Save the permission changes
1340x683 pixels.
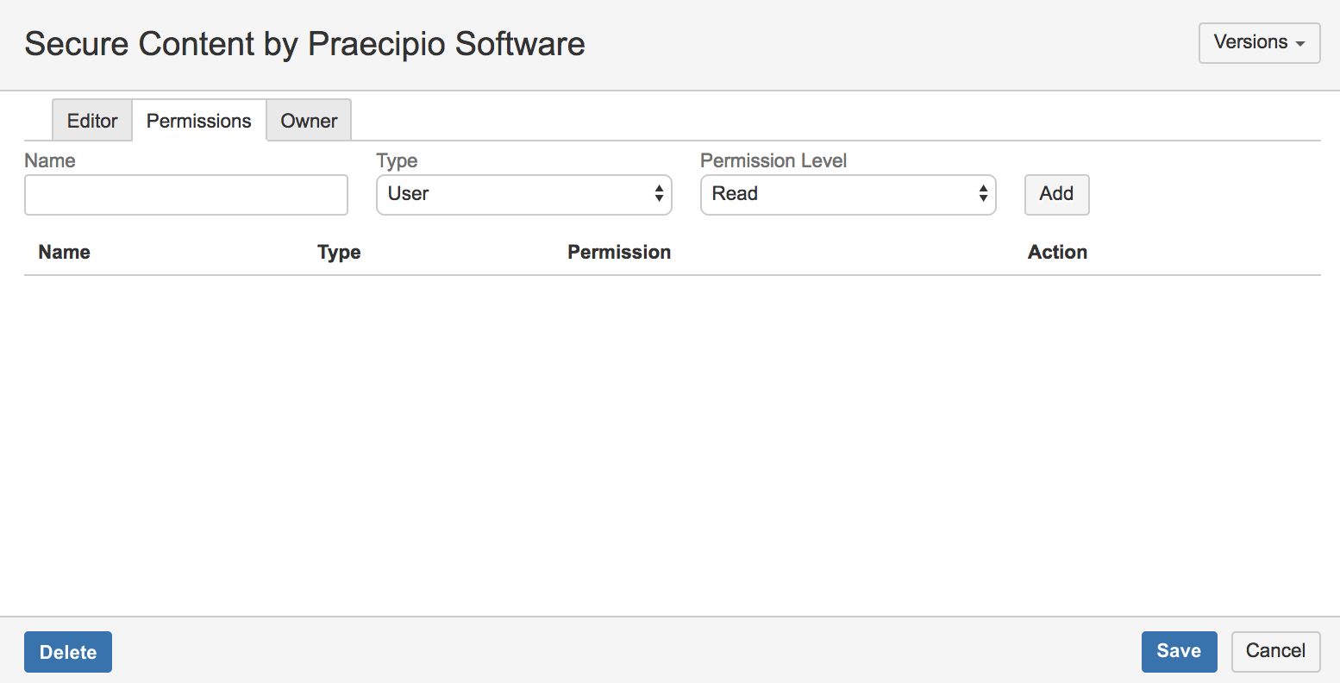1179,652
